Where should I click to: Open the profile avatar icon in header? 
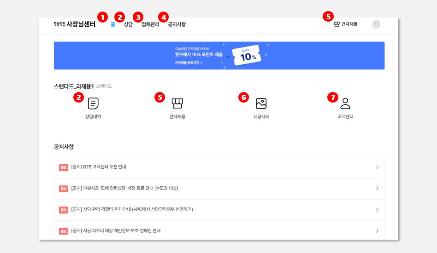click(x=376, y=24)
